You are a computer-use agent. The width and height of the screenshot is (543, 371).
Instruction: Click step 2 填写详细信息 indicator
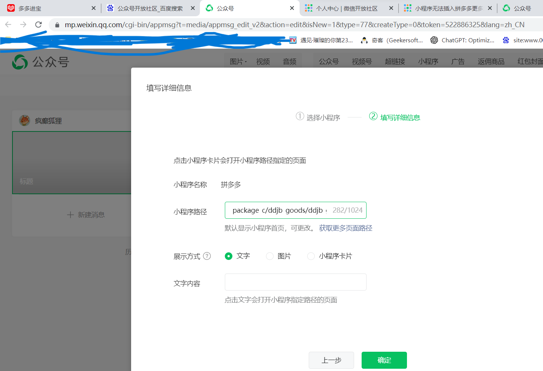pos(394,117)
